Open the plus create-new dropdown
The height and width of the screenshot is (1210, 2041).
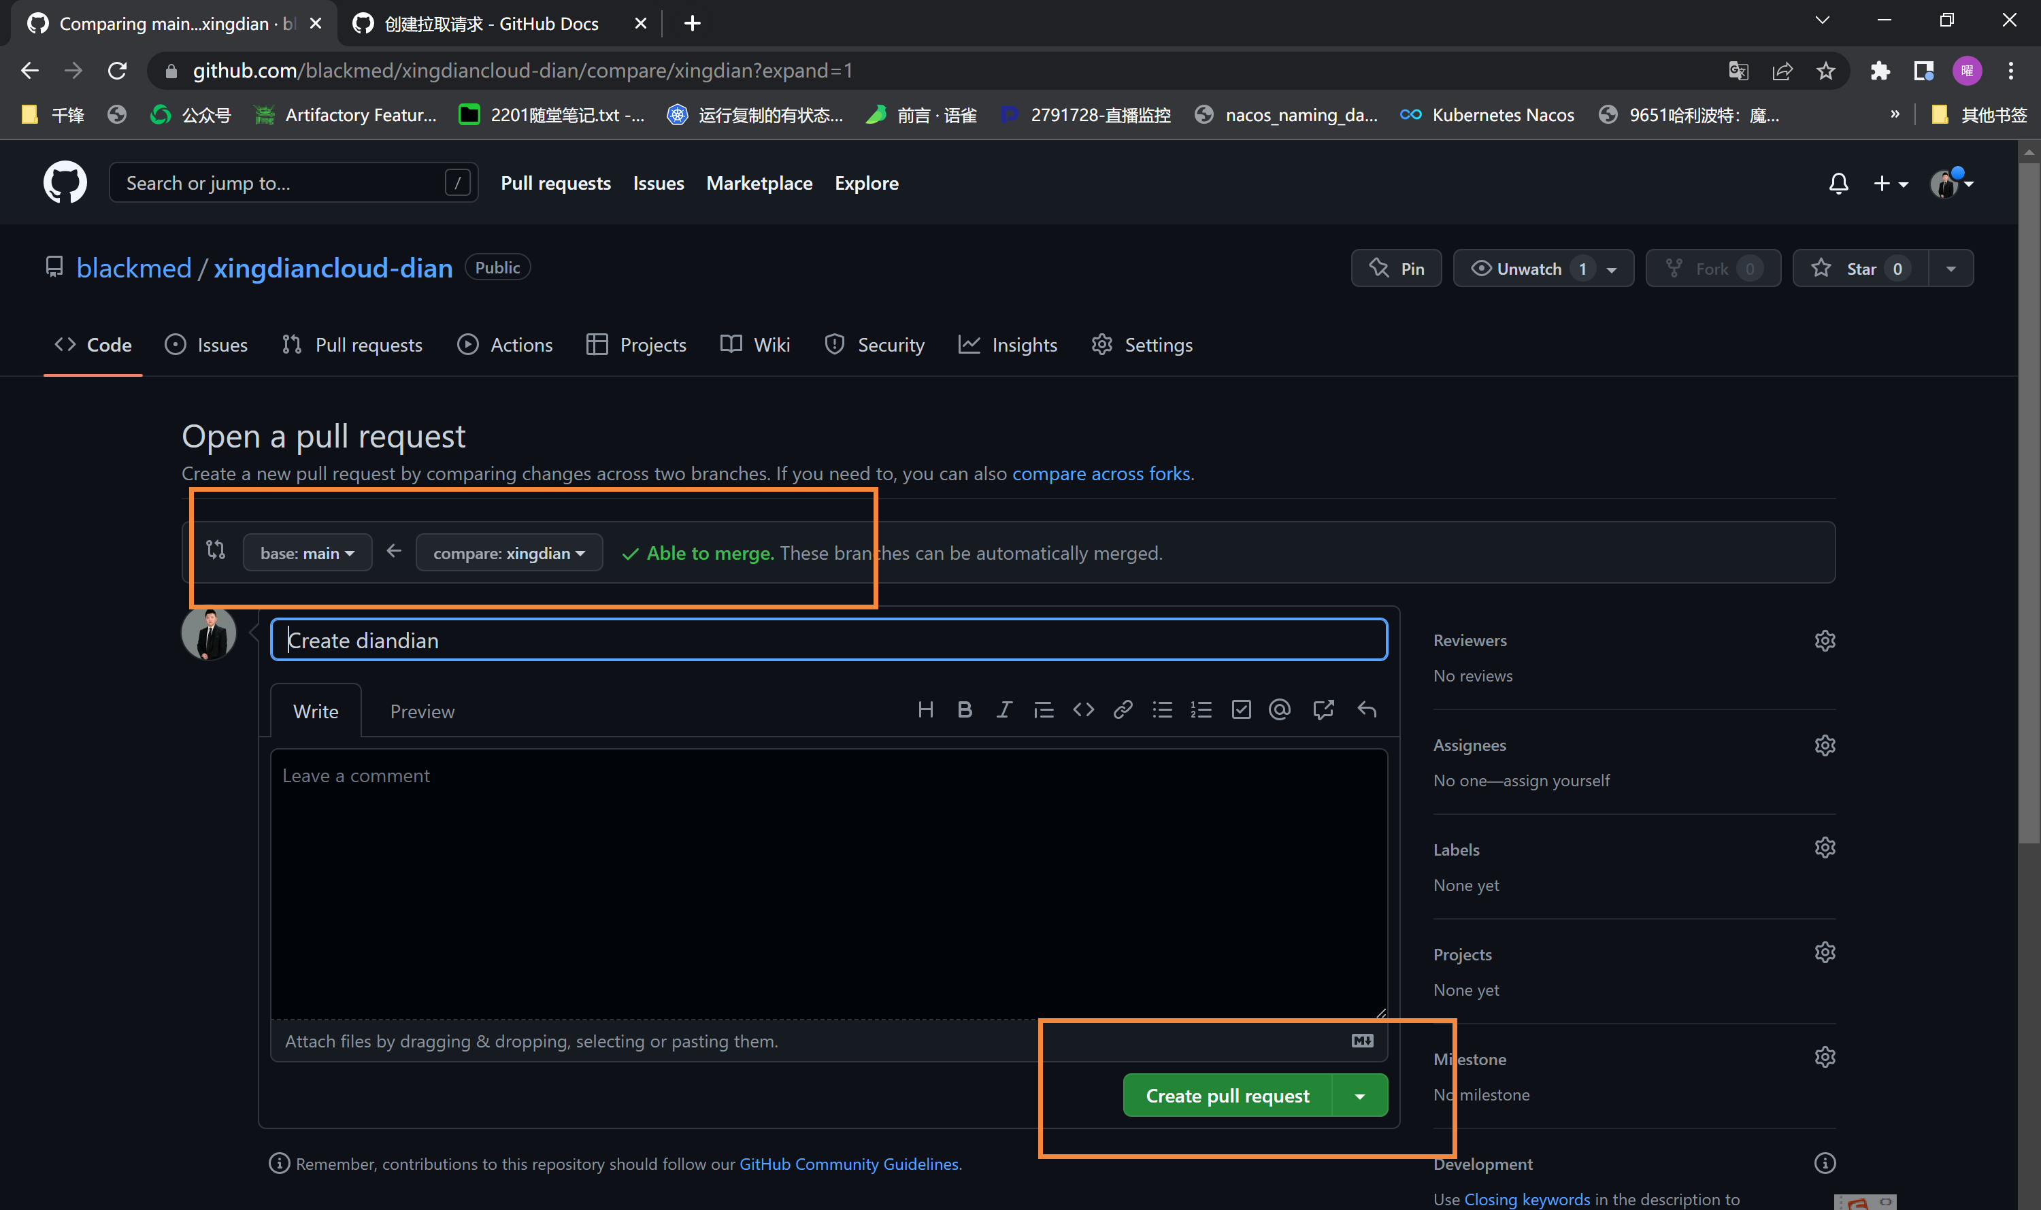tap(1890, 184)
